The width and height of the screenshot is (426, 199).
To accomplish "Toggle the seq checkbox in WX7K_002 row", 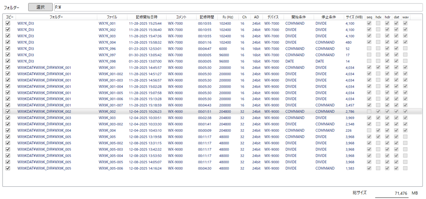I will [x=369, y=30].
